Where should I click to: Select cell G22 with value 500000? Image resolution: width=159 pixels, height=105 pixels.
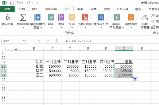(124, 66)
